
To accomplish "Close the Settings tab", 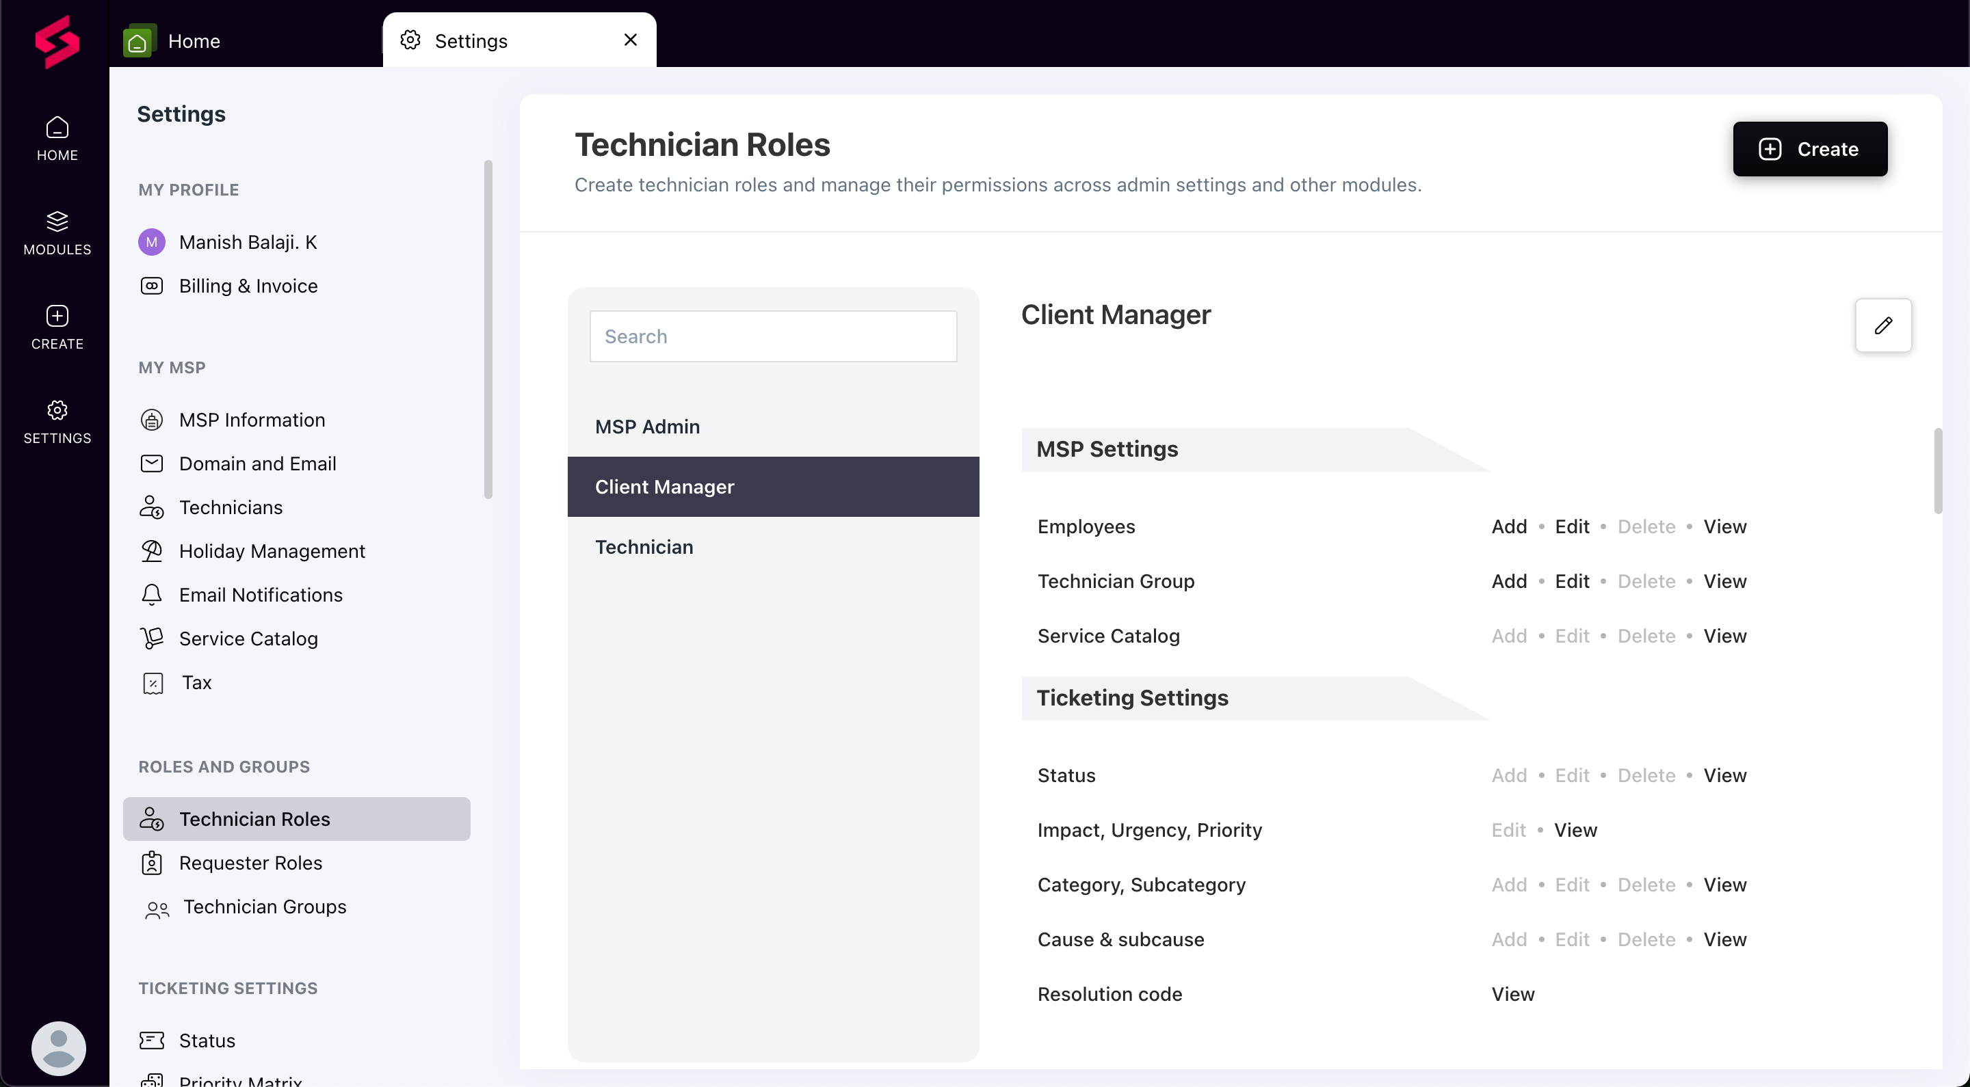I will (x=629, y=39).
